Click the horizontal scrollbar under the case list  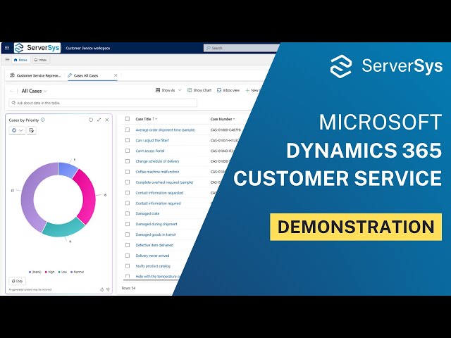pos(151,280)
